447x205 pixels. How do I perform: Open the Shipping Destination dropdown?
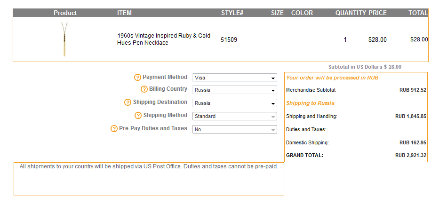pos(234,103)
